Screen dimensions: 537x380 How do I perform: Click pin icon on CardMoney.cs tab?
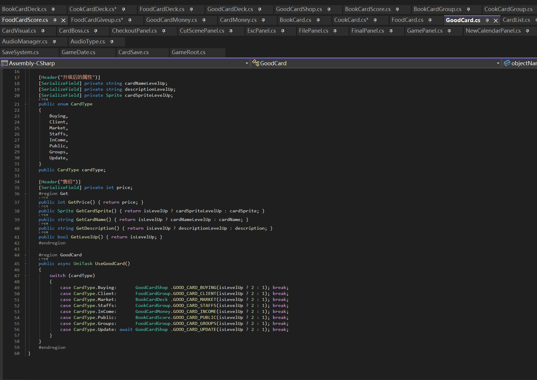tap(263, 20)
